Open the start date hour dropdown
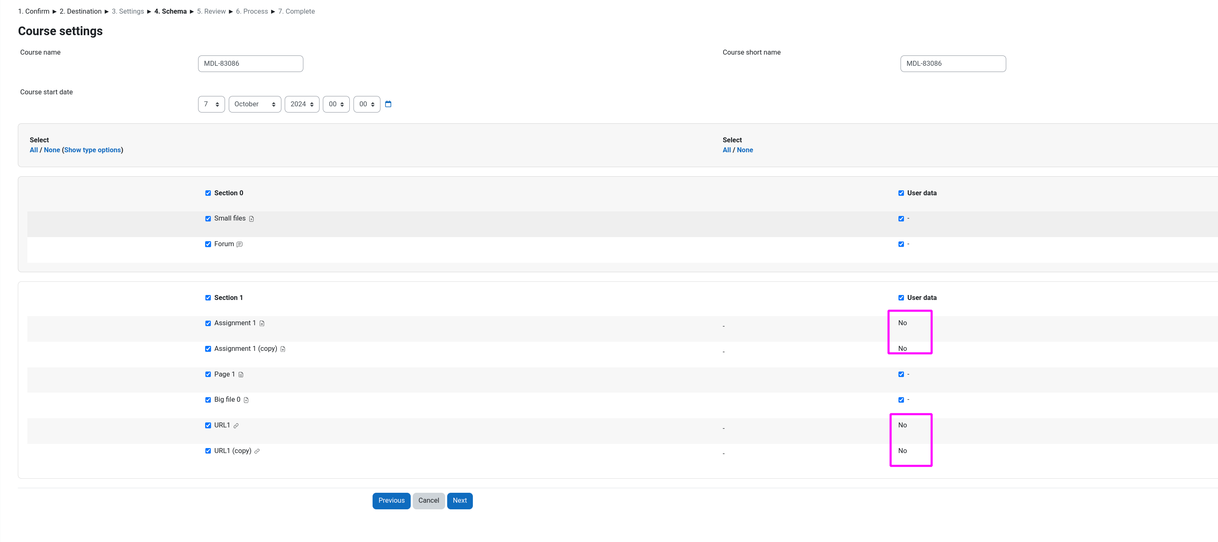This screenshot has width=1218, height=542. [336, 104]
